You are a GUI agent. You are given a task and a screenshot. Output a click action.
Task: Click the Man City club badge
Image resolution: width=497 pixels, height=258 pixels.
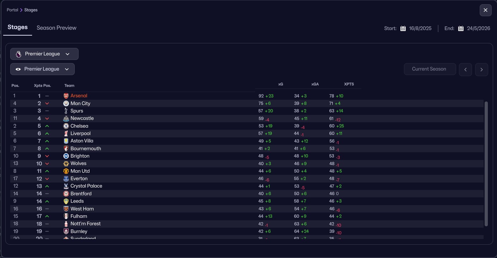66,103
